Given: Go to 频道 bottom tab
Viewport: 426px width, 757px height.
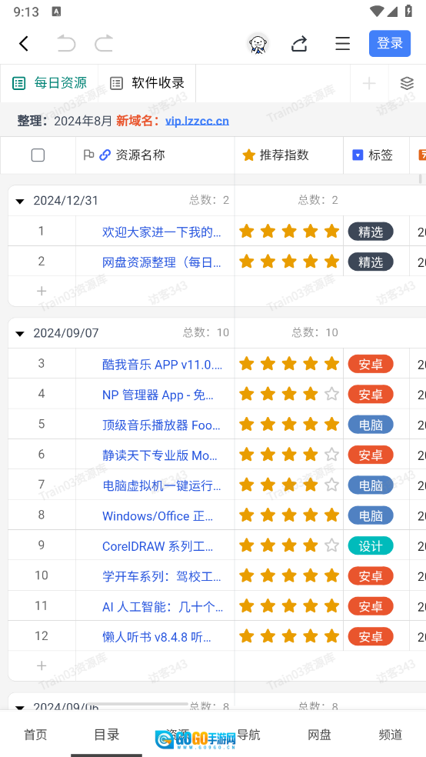Looking at the screenshot, I should [x=391, y=735].
